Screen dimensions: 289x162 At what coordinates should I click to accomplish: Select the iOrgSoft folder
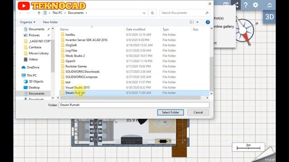pyautogui.click(x=71, y=45)
